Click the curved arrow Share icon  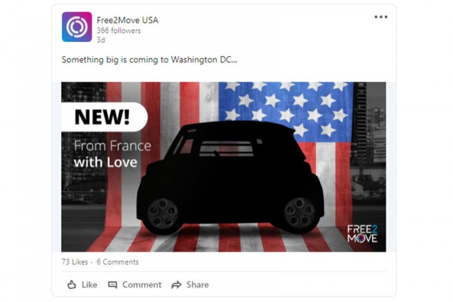tap(176, 285)
